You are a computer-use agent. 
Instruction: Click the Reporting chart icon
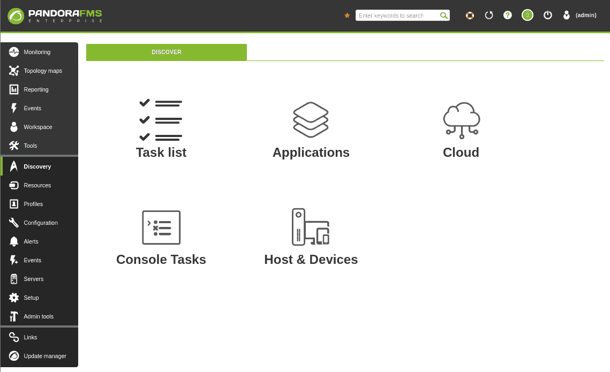(14, 89)
